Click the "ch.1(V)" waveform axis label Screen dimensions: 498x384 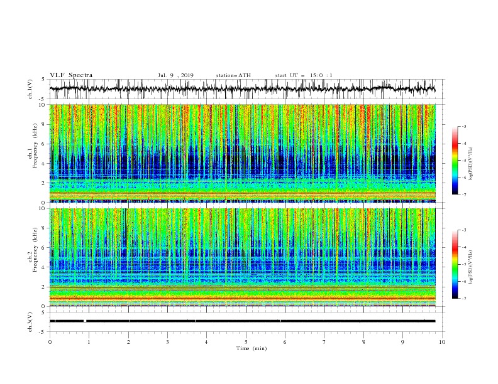coord(30,89)
